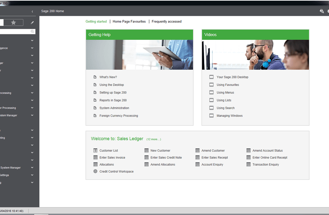Click the form icon beside Amend Allocations
The height and width of the screenshot is (215, 329).
click(146, 164)
